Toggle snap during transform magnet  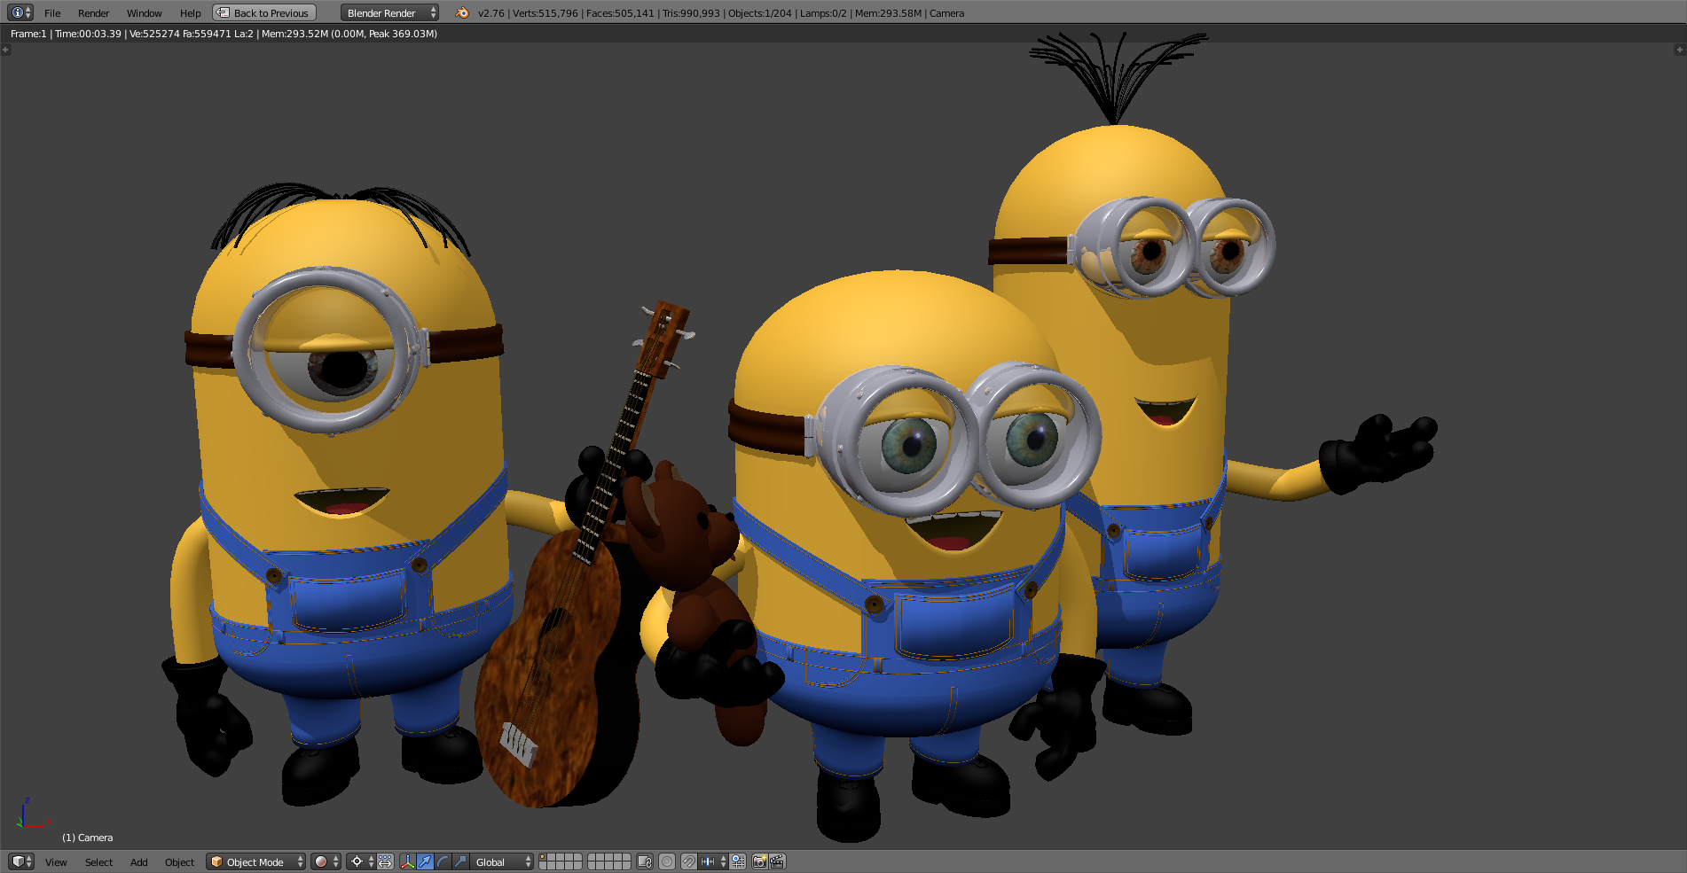[x=689, y=861]
